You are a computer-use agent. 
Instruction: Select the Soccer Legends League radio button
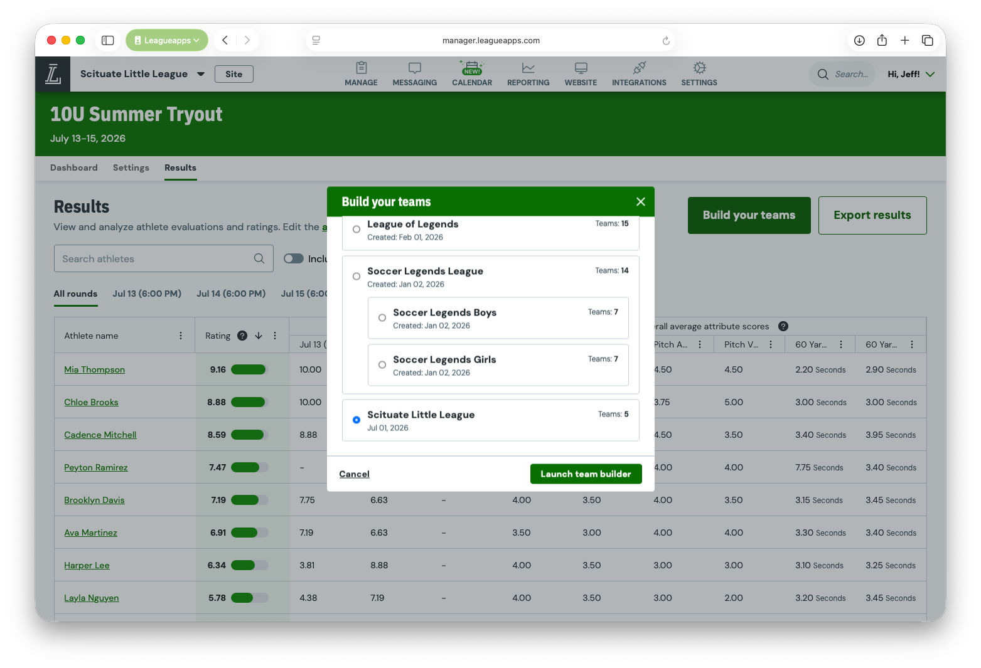click(356, 277)
